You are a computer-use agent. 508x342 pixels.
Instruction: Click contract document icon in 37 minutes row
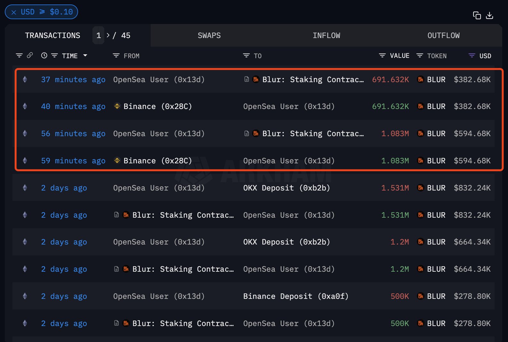pyautogui.click(x=247, y=79)
